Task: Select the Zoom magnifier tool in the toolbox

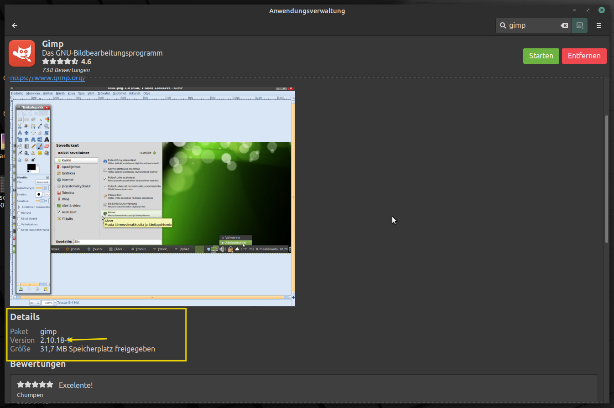Action: click(47, 126)
